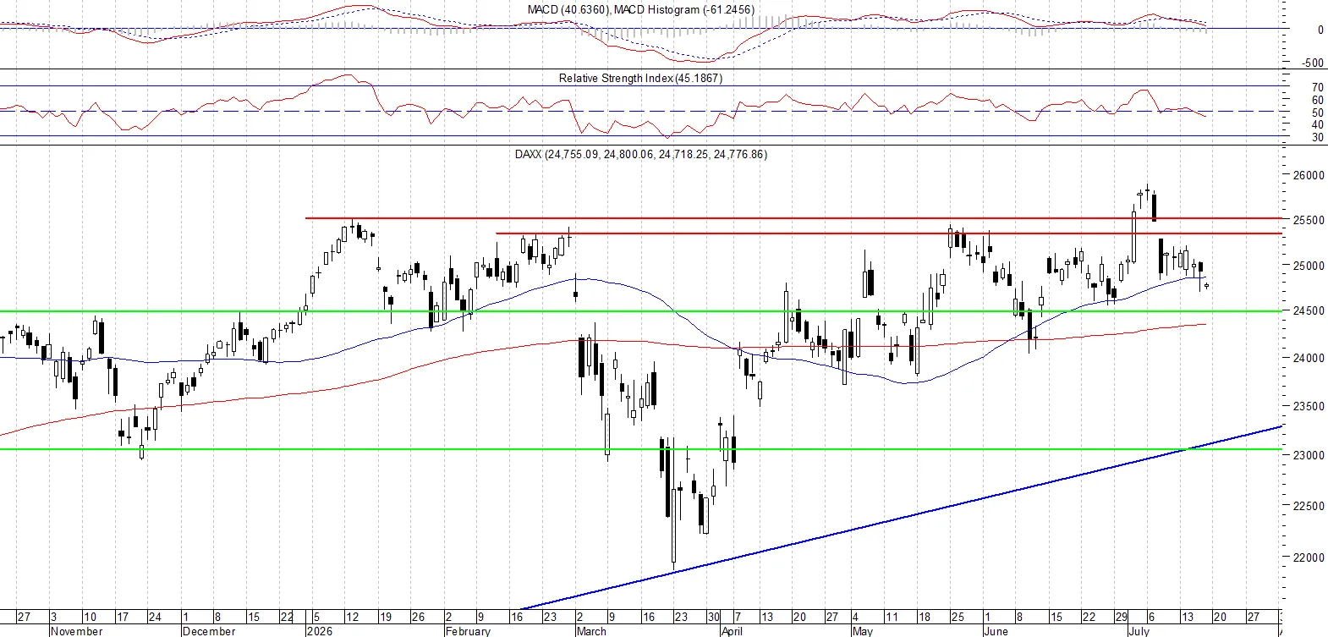Image resolution: width=1328 pixels, height=637 pixels.
Task: Click the MACD 0 axis label
Action: tap(1320, 30)
